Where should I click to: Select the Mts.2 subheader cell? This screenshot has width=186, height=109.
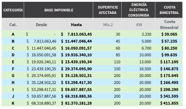[107, 25]
